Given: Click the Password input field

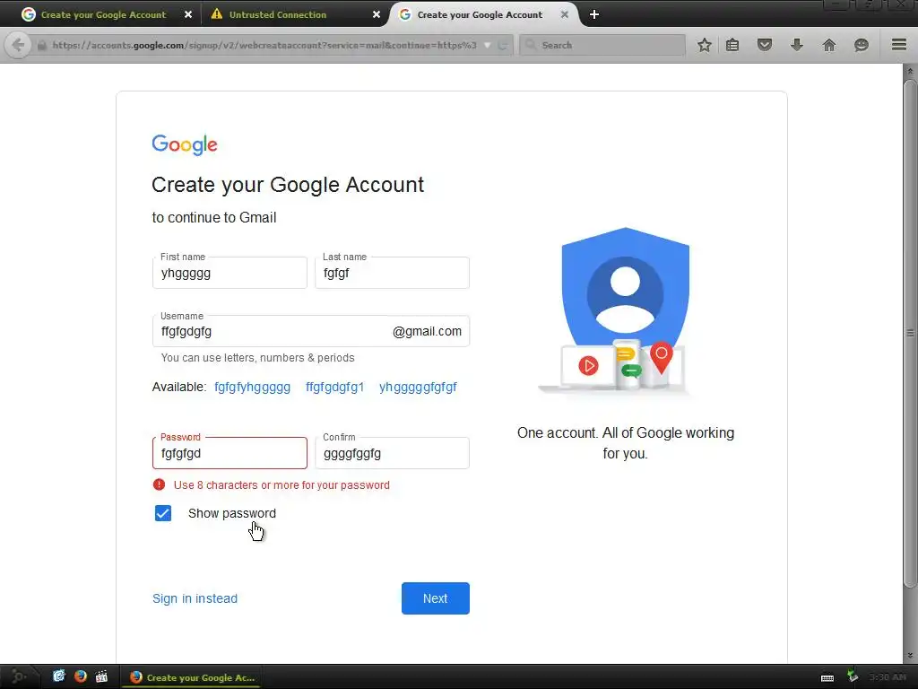Looking at the screenshot, I should (x=229, y=453).
